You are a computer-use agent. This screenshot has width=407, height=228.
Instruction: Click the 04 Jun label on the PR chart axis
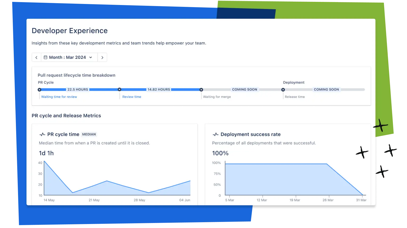click(185, 200)
